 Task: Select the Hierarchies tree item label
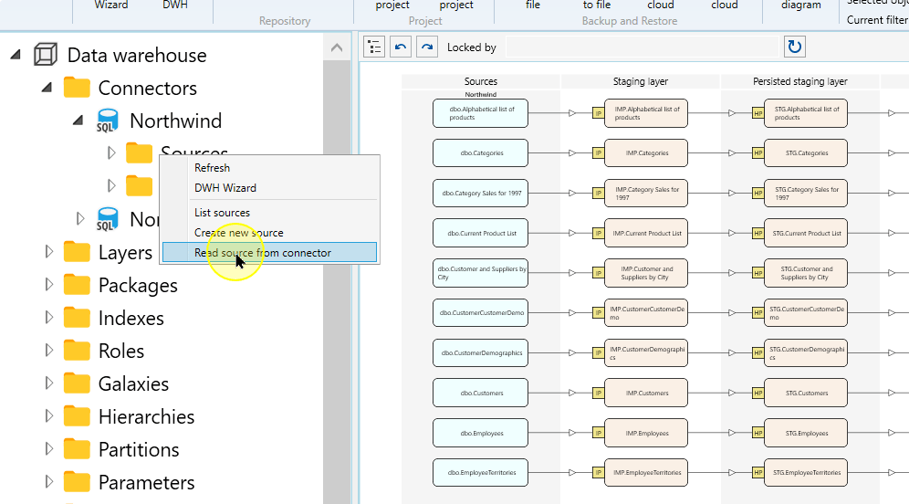146,416
